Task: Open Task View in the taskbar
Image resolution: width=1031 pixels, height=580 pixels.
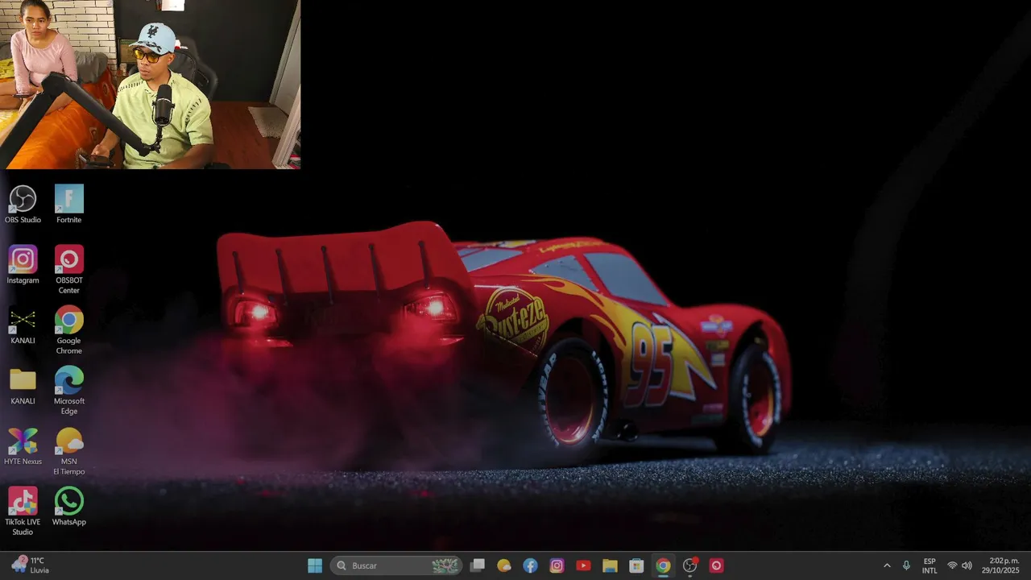Action: tap(478, 565)
